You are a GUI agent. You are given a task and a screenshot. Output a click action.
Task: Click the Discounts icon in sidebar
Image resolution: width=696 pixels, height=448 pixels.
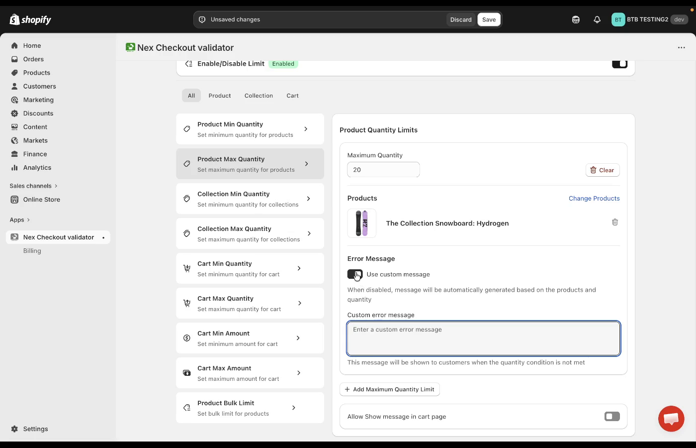tap(14, 113)
